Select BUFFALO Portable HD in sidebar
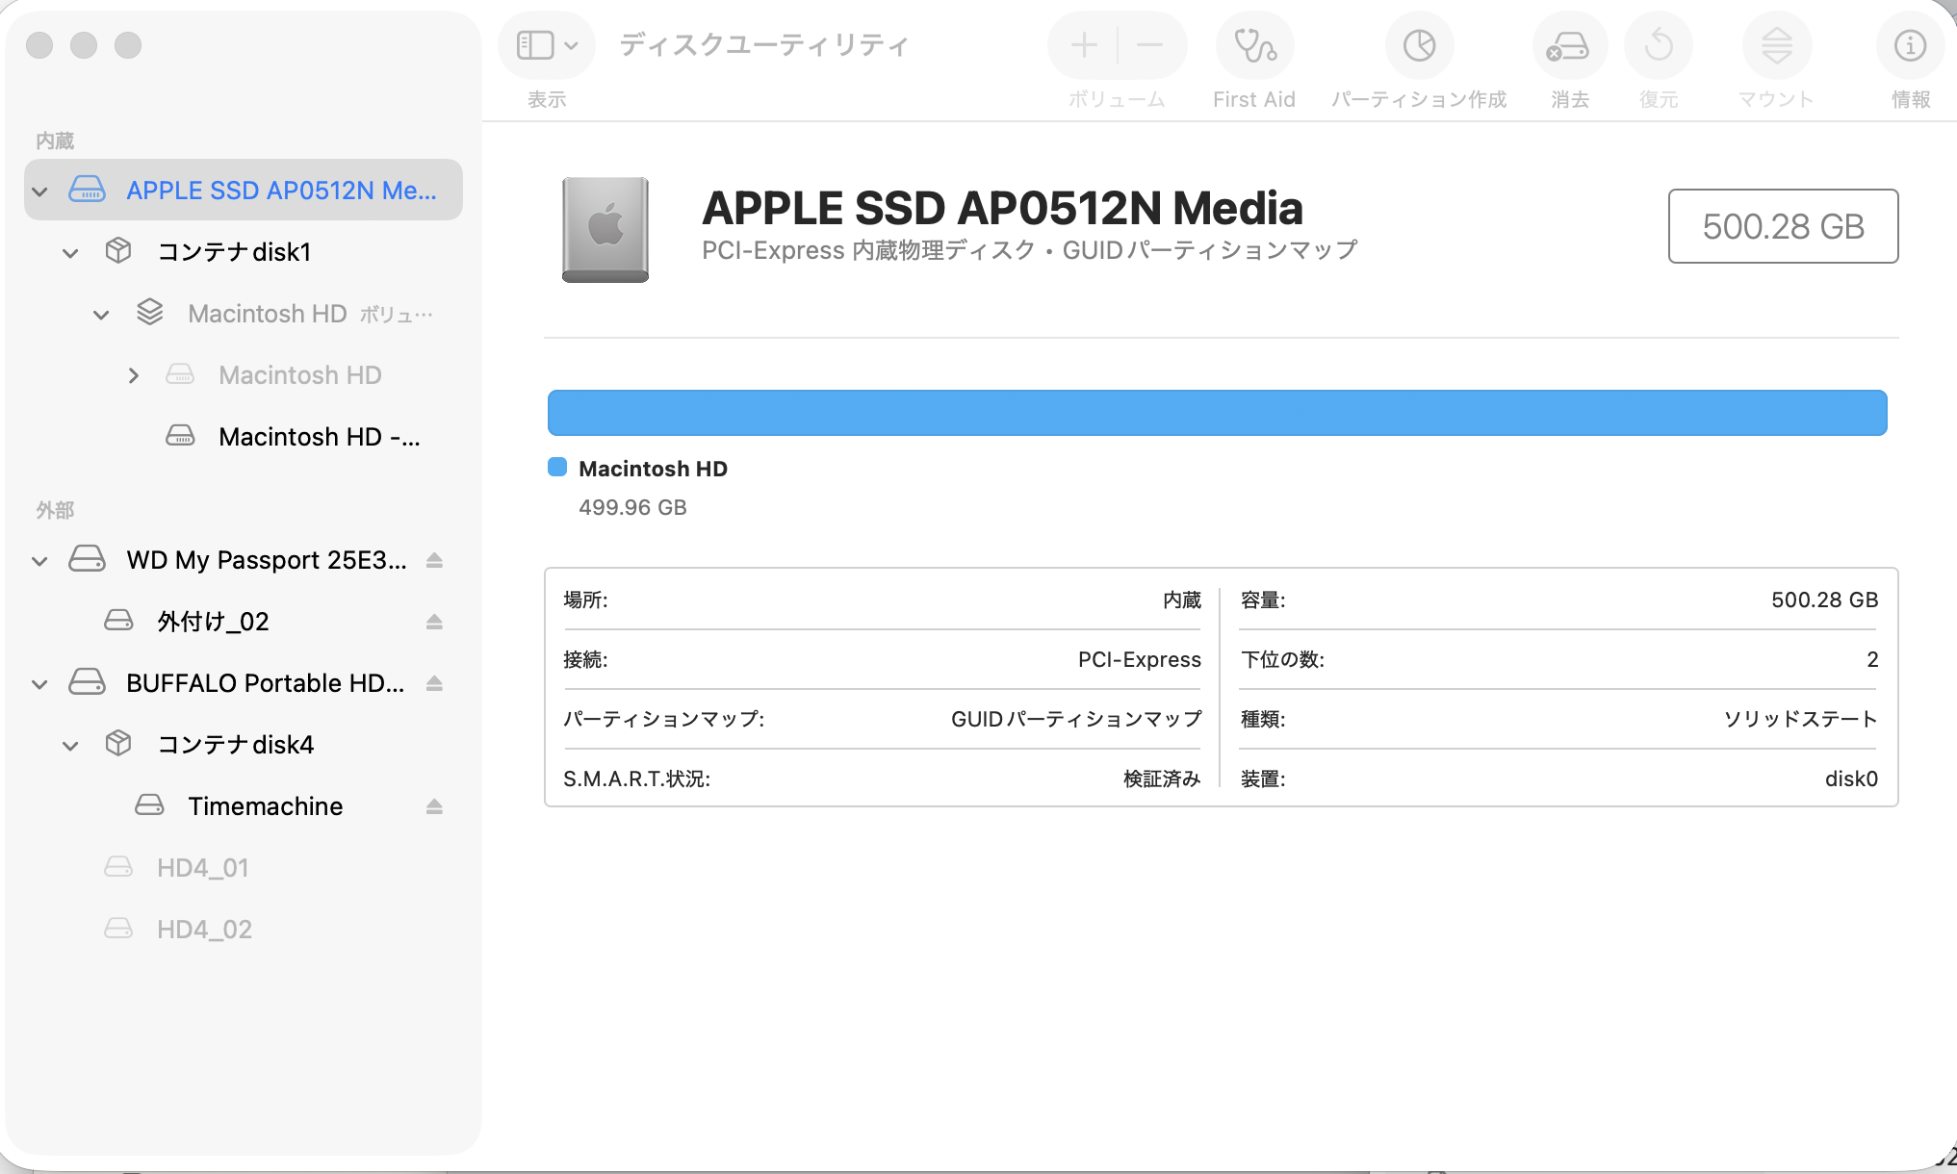 265,683
